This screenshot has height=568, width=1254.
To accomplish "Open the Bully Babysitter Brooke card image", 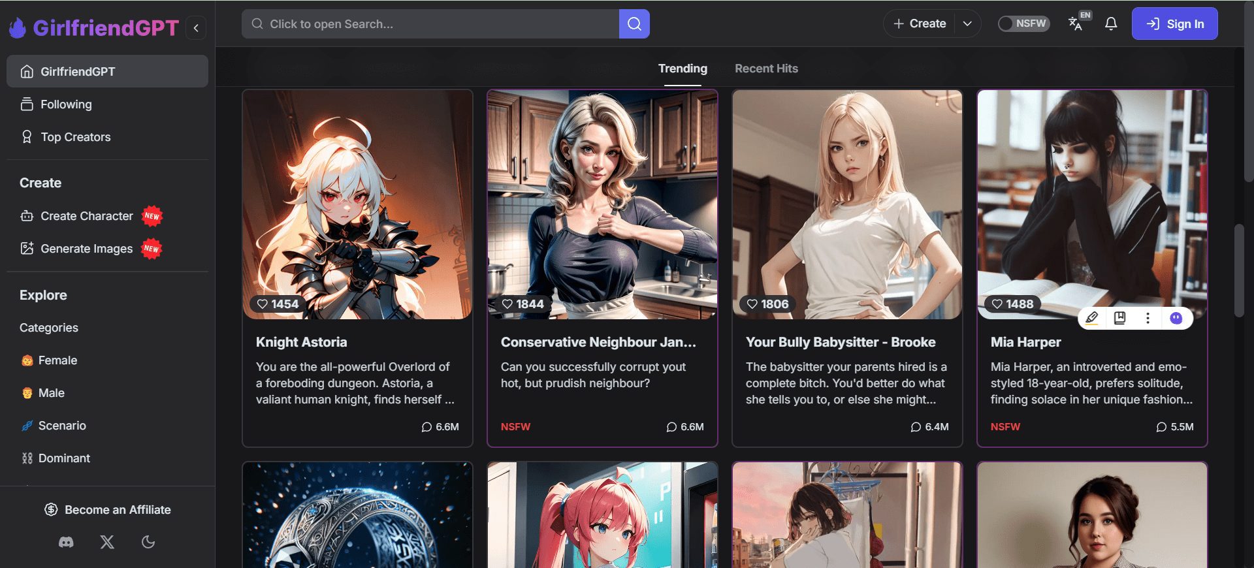I will [x=847, y=204].
